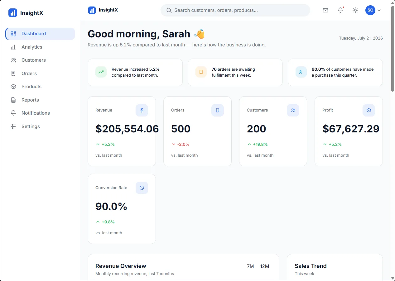
Task: Click the page vertical scrollbar thumb
Action: pyautogui.click(x=393, y=48)
